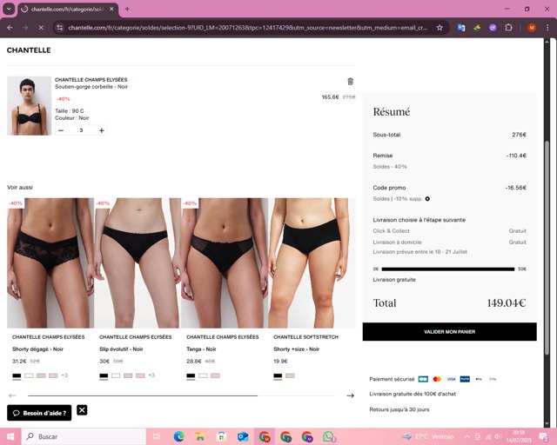Select white swatch for Shorty dégagé
Viewport: 557px width, 445px height.
pos(29,375)
